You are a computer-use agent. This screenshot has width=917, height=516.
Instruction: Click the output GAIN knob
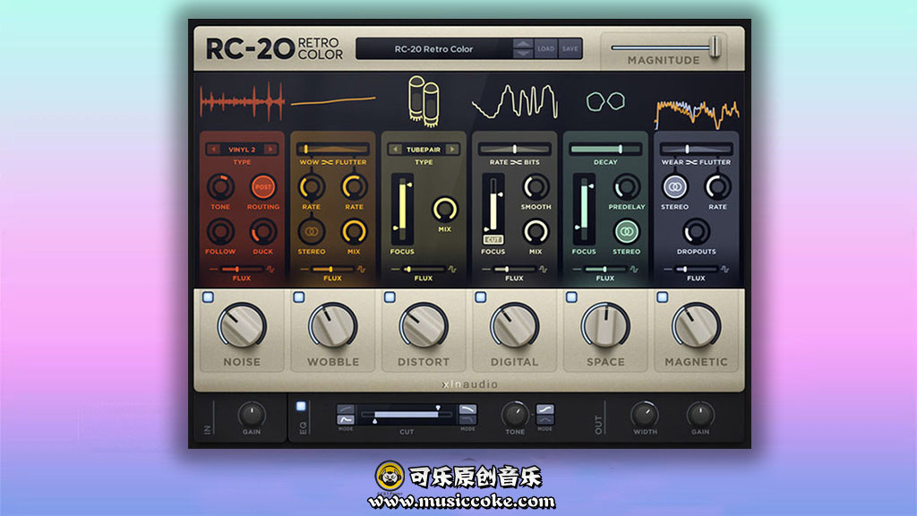[x=700, y=415]
